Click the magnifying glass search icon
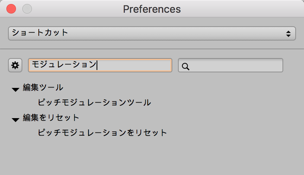The height and width of the screenshot is (175, 304). [x=185, y=66]
